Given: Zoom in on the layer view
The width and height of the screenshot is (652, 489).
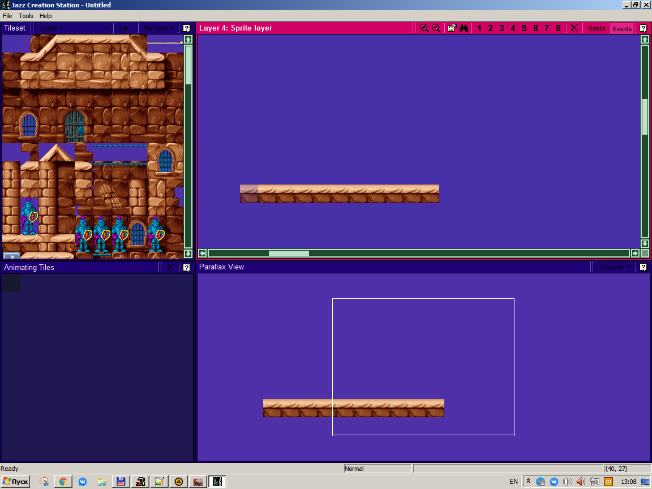Looking at the screenshot, I should click(x=424, y=28).
